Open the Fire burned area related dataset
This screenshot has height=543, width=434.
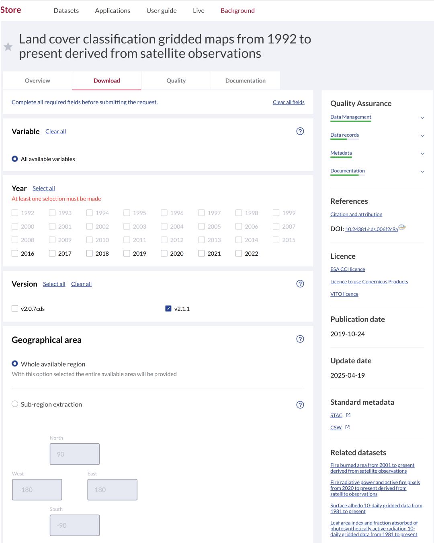click(373, 468)
